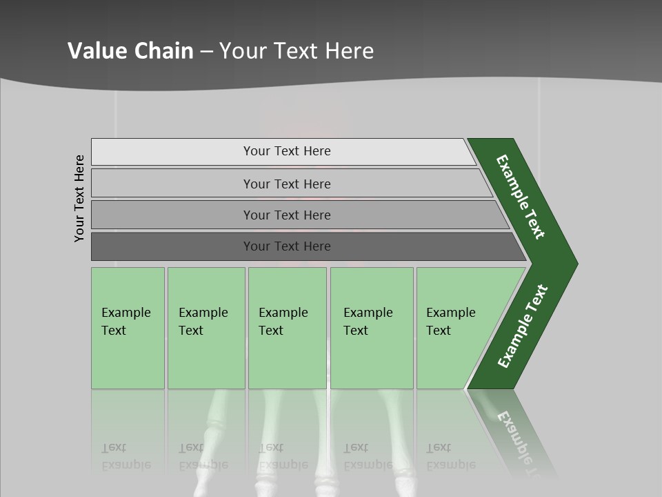The height and width of the screenshot is (497, 662).
Task: Select the lightest top 'Your Text Here' bar
Action: pos(286,151)
